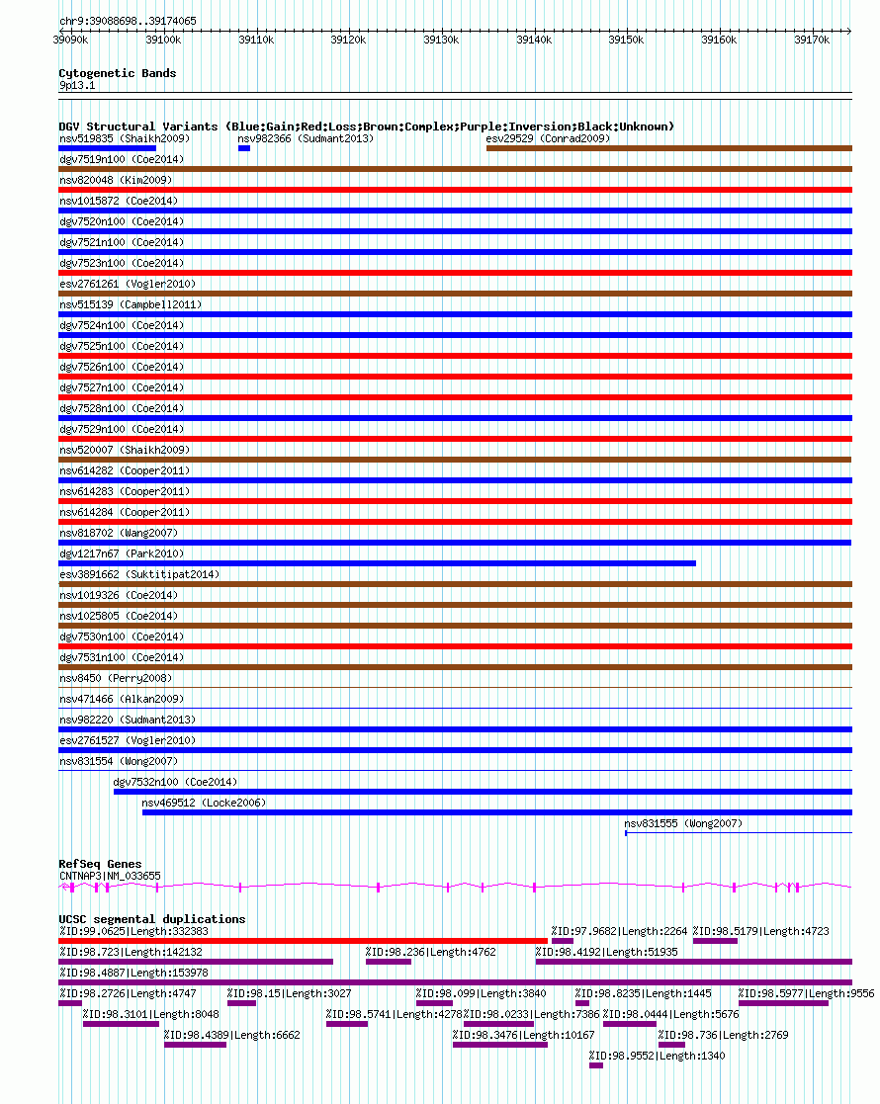The width and height of the screenshot is (880, 1104).
Task: Open nsv520007 (Shaikh2009) label
Action: coord(125,450)
